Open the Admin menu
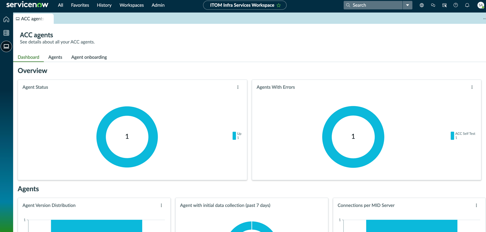486x232 pixels. [x=158, y=5]
